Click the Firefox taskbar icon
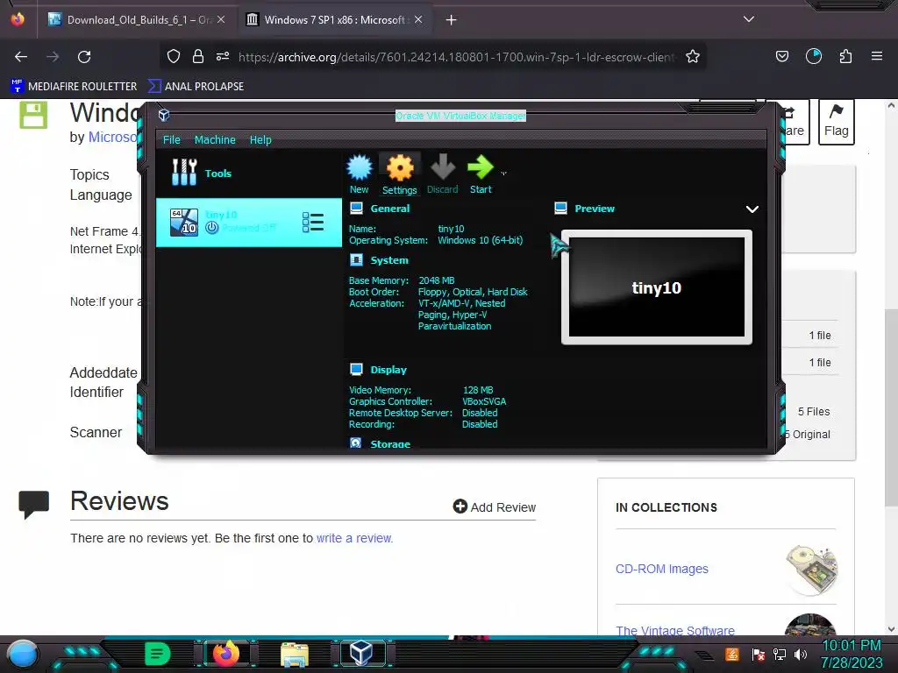 [225, 653]
